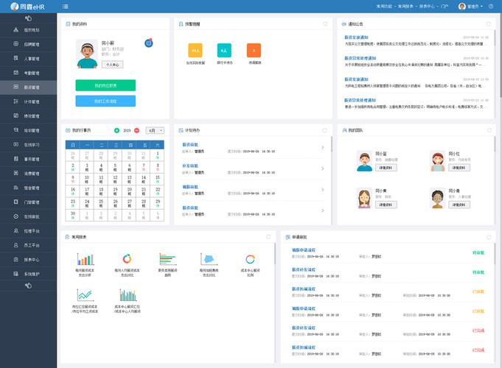
Task: Select 考勤管理 in the left sidebar
Action: pyautogui.click(x=28, y=73)
